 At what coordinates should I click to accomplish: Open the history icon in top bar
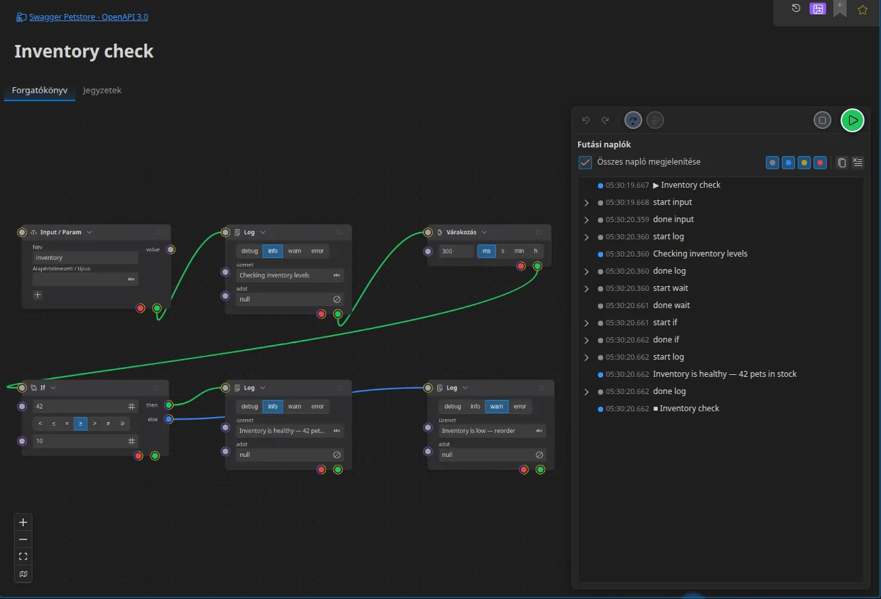tap(796, 9)
